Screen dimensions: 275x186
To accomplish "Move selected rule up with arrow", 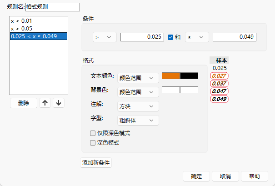I will coord(45,103).
